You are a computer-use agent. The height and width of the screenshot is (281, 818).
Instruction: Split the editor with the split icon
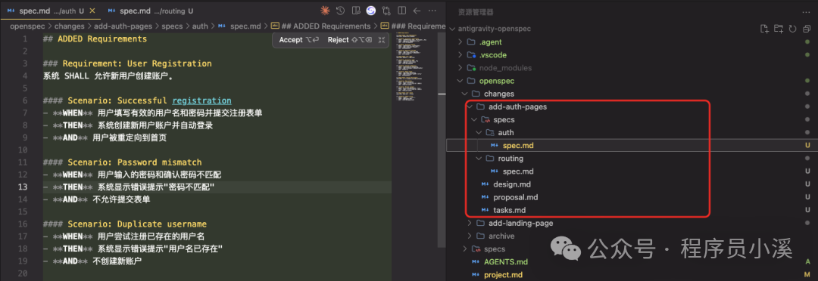tap(401, 11)
